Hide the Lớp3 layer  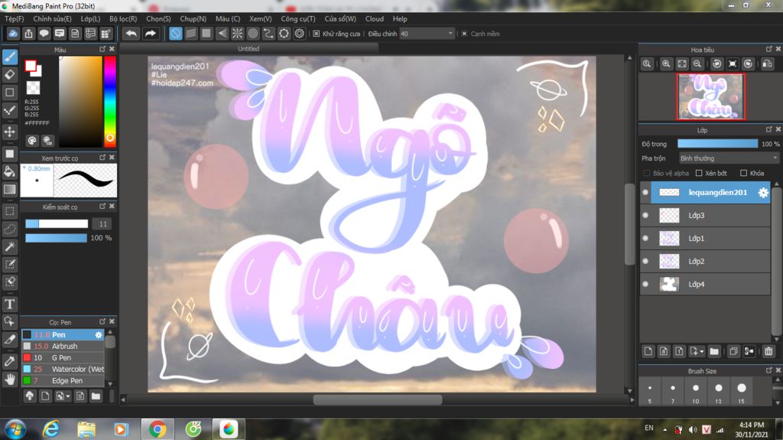tap(645, 216)
